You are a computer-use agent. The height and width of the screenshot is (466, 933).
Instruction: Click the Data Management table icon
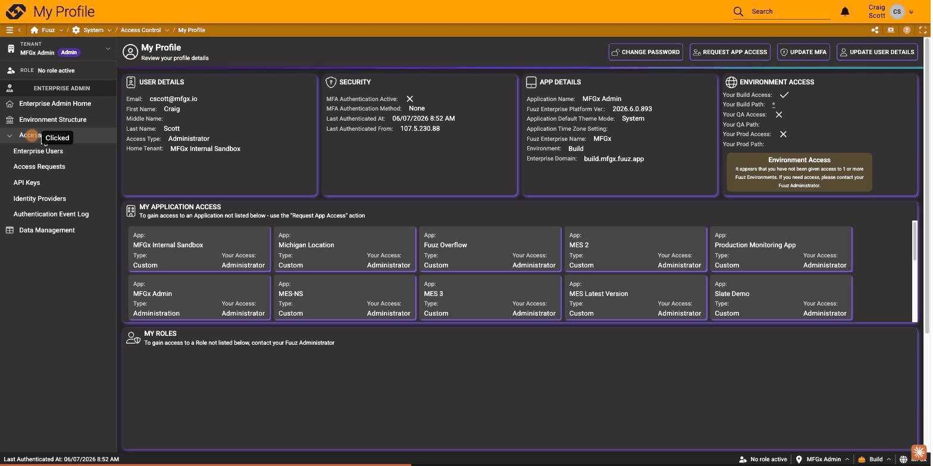point(10,231)
